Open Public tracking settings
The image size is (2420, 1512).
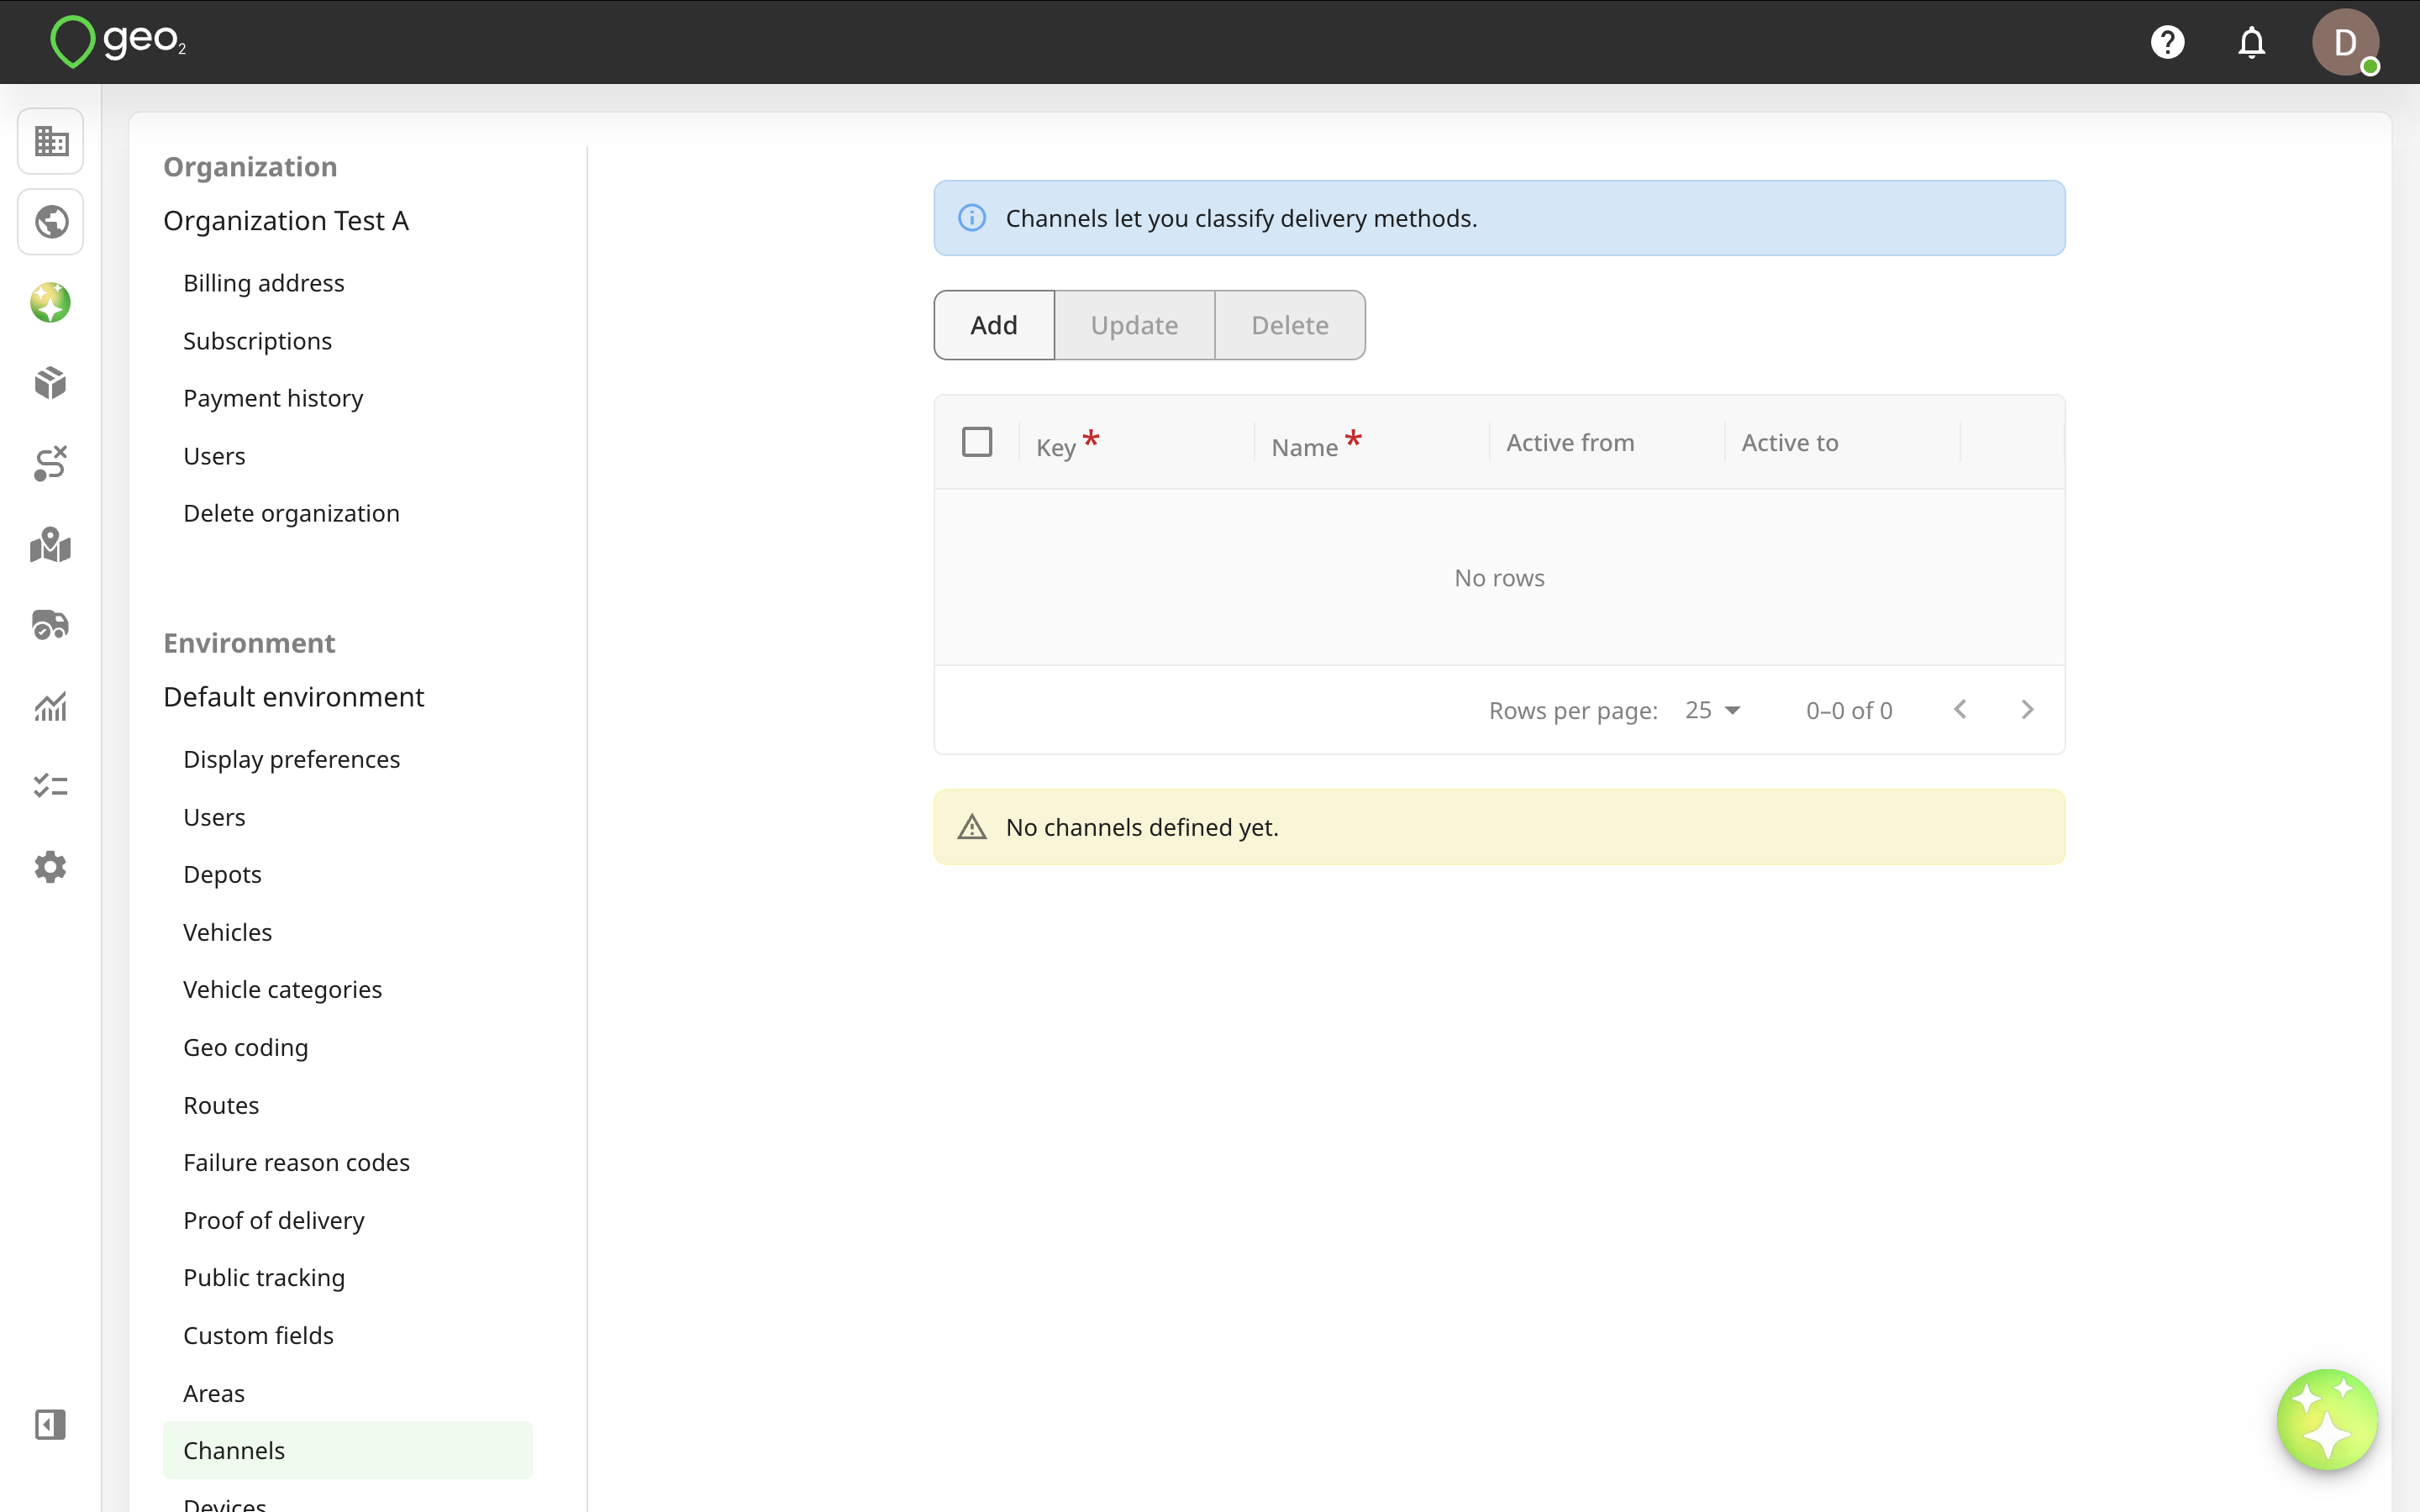click(x=264, y=1277)
